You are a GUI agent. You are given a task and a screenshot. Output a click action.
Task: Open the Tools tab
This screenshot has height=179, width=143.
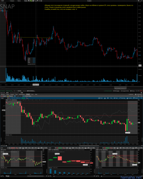click(x=32, y=94)
